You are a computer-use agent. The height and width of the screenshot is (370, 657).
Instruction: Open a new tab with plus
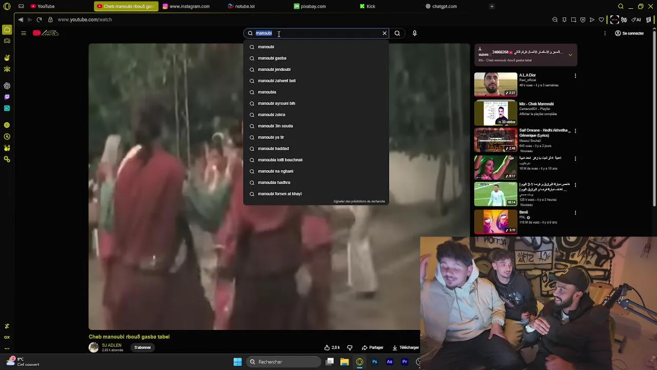coord(492,6)
